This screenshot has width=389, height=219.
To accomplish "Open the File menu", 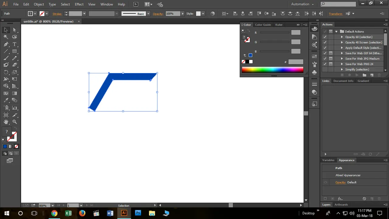I will (x=16, y=4).
